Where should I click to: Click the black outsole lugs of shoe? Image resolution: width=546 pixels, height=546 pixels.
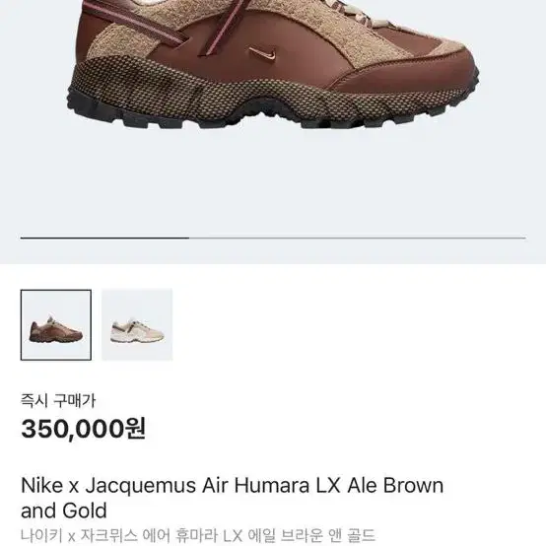pos(265,116)
